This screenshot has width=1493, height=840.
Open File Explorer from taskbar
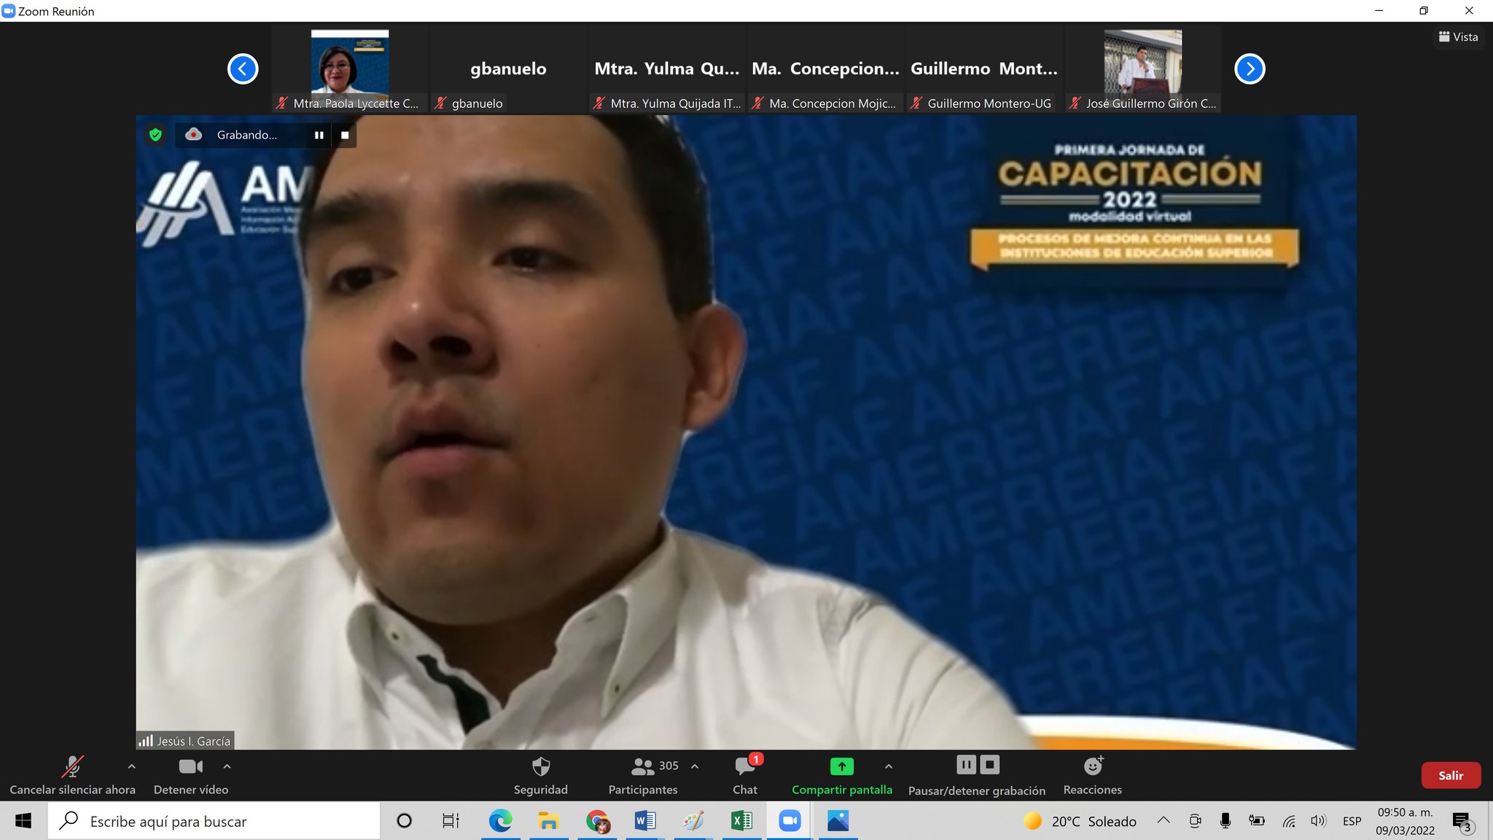coord(548,821)
